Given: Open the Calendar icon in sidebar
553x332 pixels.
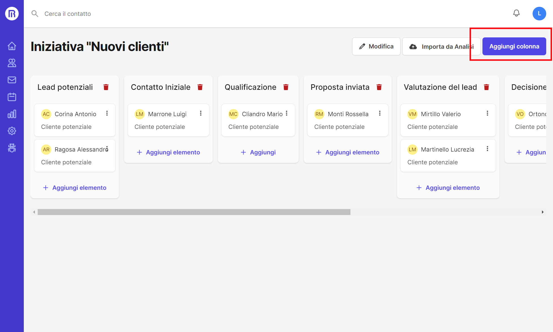Looking at the screenshot, I should (12, 97).
